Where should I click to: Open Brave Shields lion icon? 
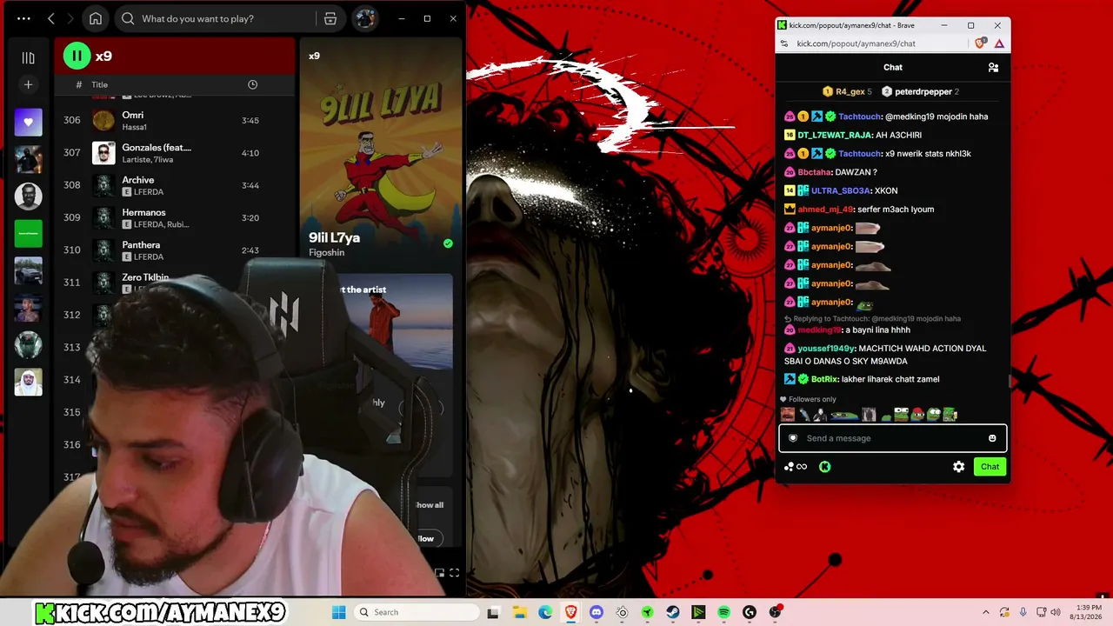tap(981, 43)
